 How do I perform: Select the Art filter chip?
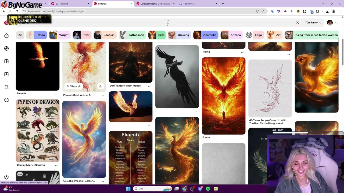(x=274, y=35)
